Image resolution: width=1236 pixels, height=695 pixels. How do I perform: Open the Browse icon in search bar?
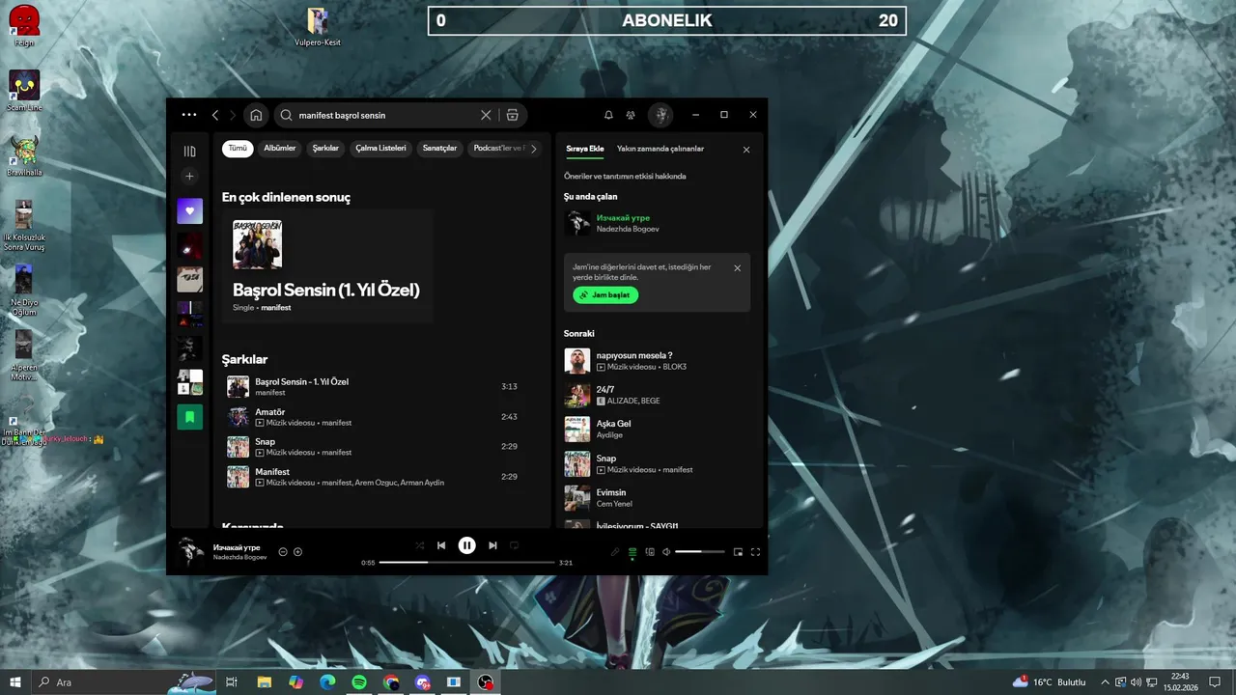(513, 115)
